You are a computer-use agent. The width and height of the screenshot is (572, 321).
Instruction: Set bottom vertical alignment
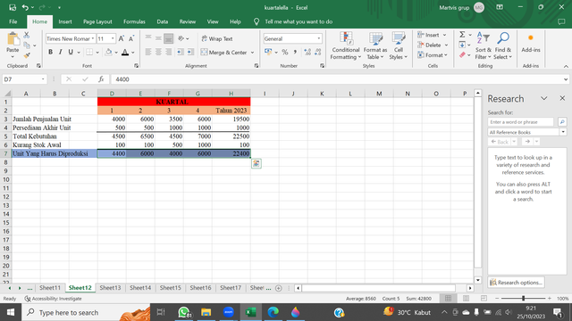coord(168,38)
